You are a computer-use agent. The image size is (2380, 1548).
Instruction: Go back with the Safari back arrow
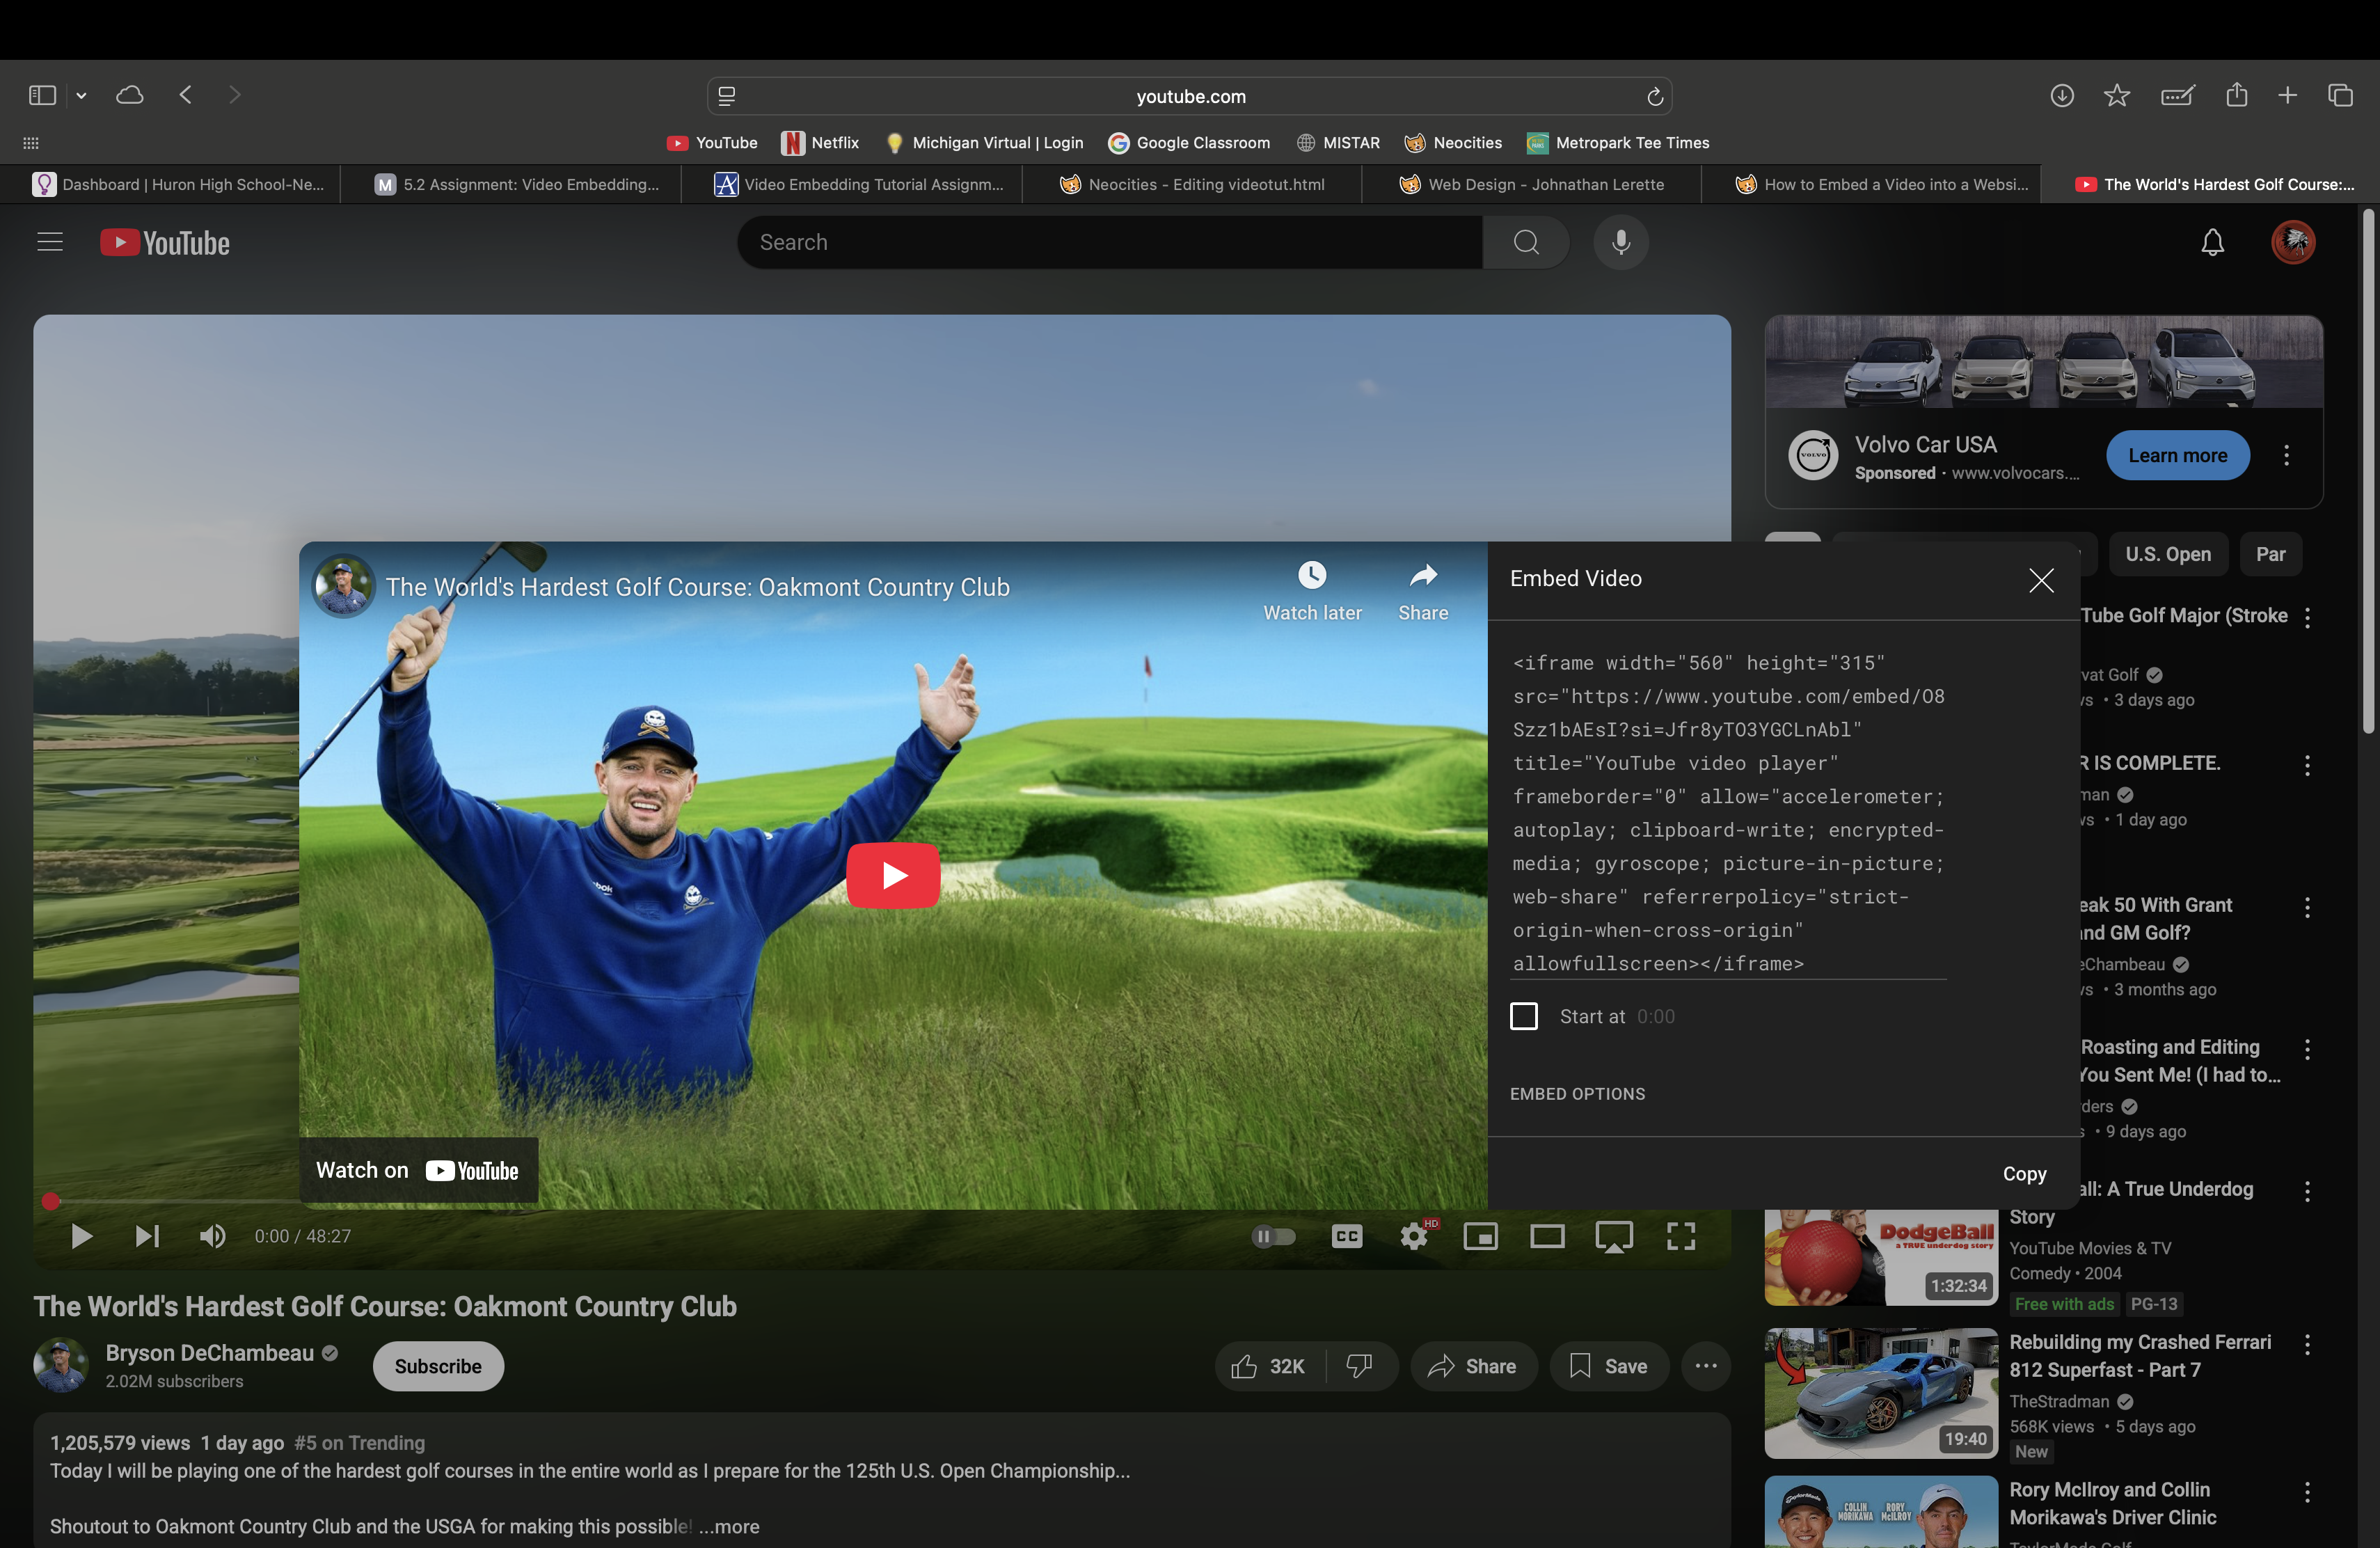[185, 95]
